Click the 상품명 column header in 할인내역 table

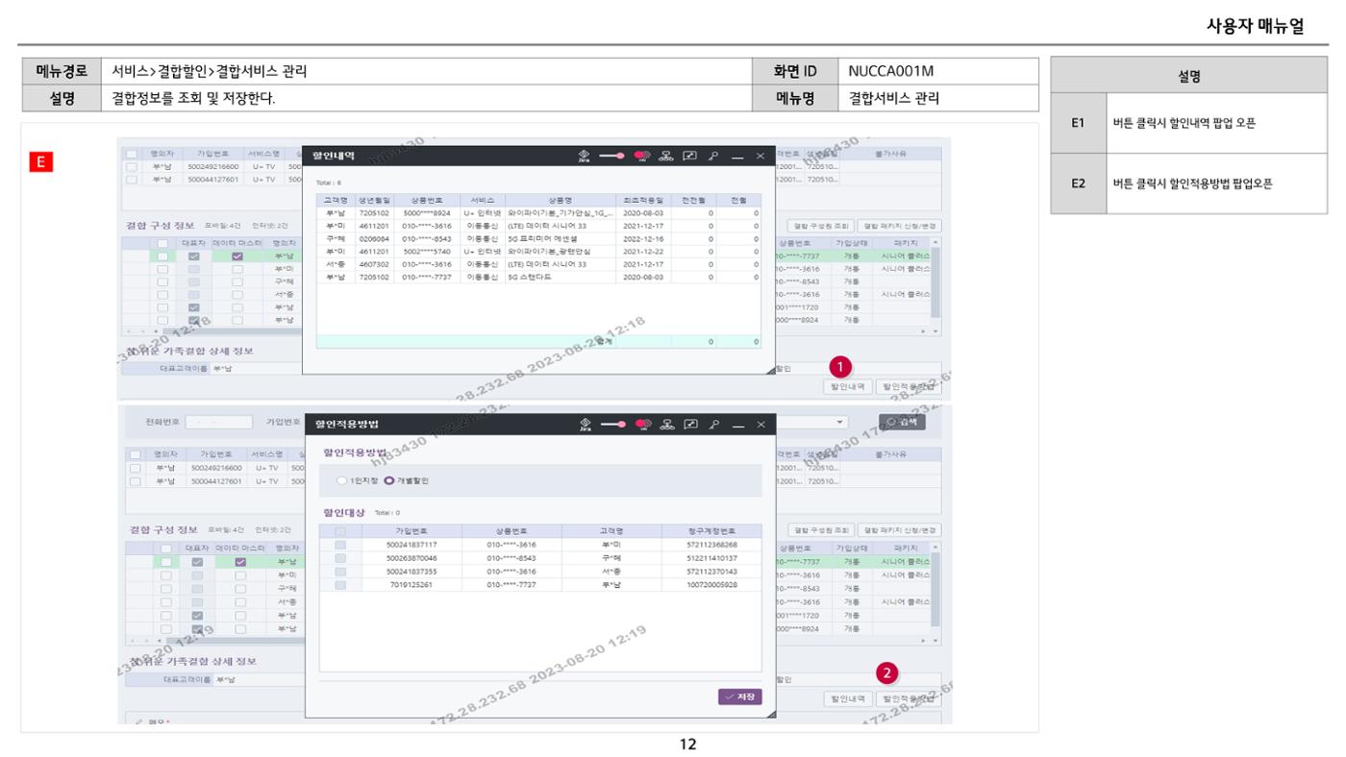tap(560, 199)
